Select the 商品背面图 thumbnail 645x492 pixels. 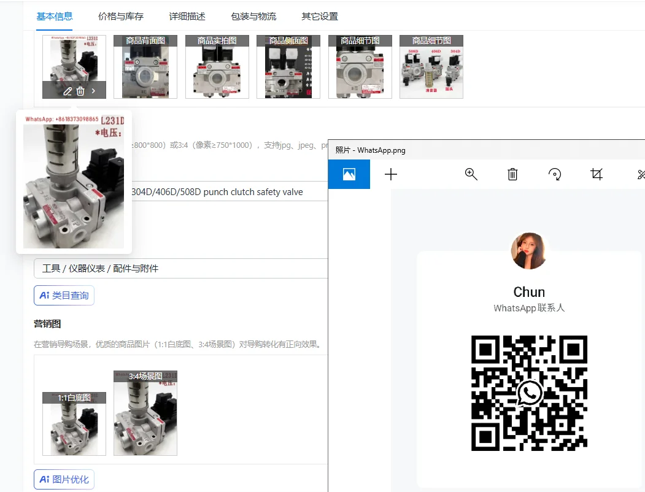(x=145, y=67)
